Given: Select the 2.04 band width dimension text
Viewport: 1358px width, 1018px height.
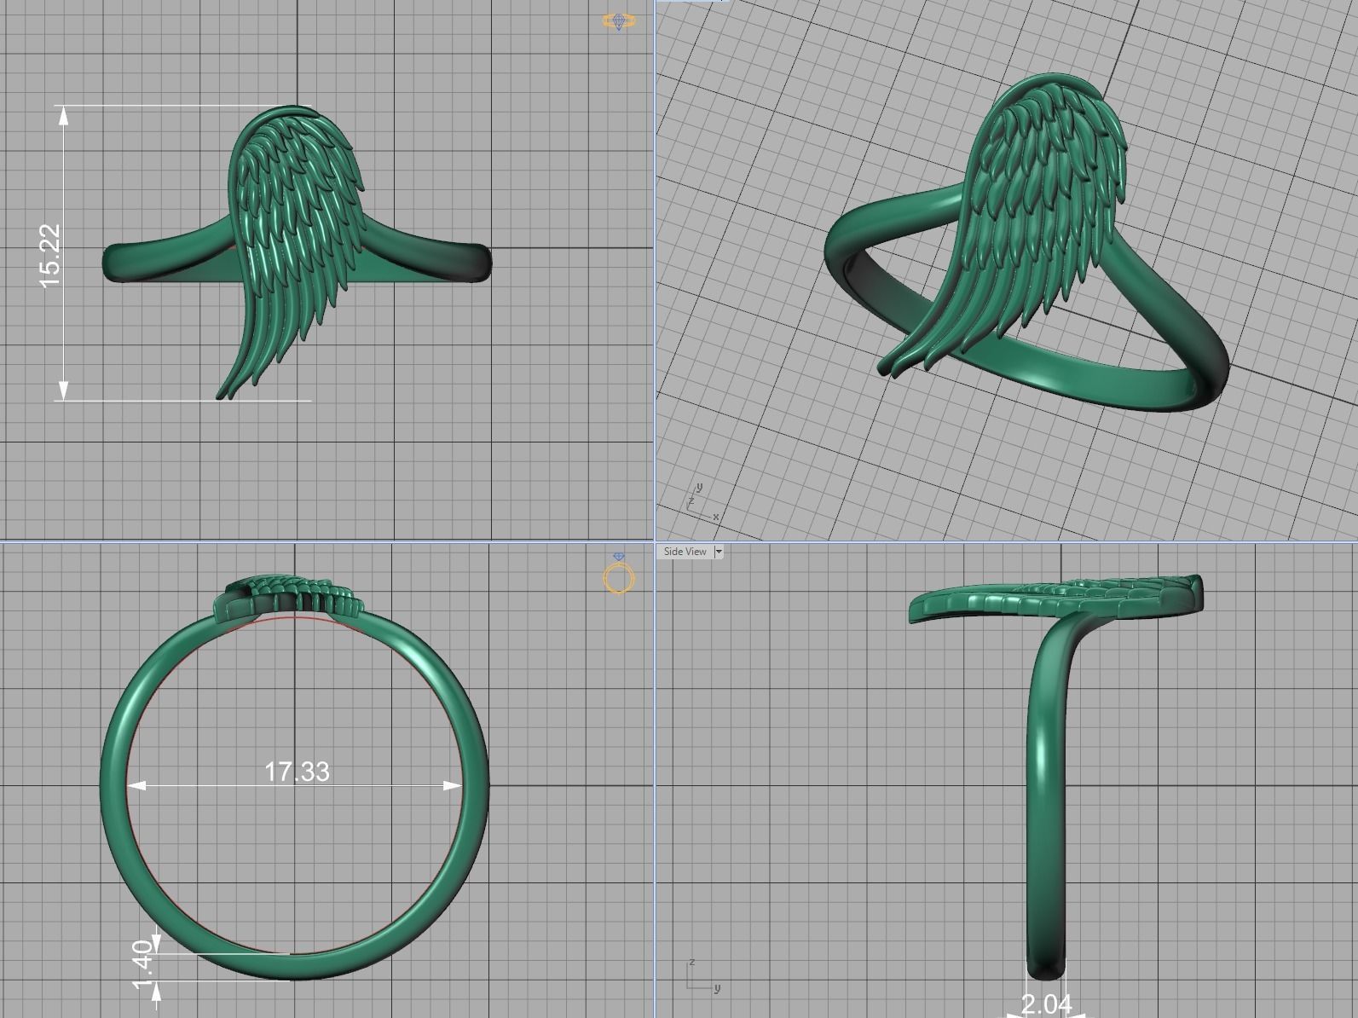Looking at the screenshot, I should pos(1045,1005).
